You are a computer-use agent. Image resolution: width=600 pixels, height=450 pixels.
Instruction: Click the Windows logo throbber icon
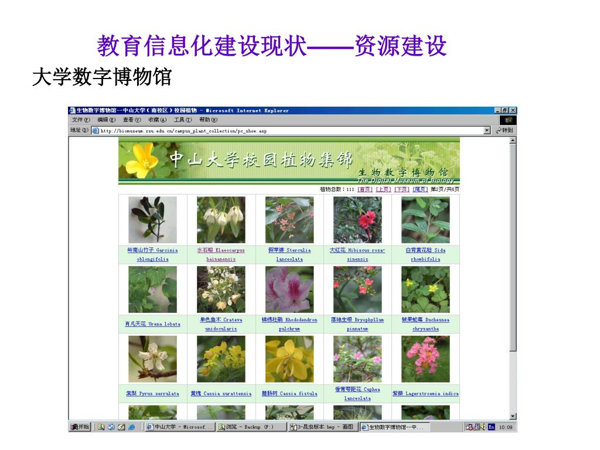508,120
